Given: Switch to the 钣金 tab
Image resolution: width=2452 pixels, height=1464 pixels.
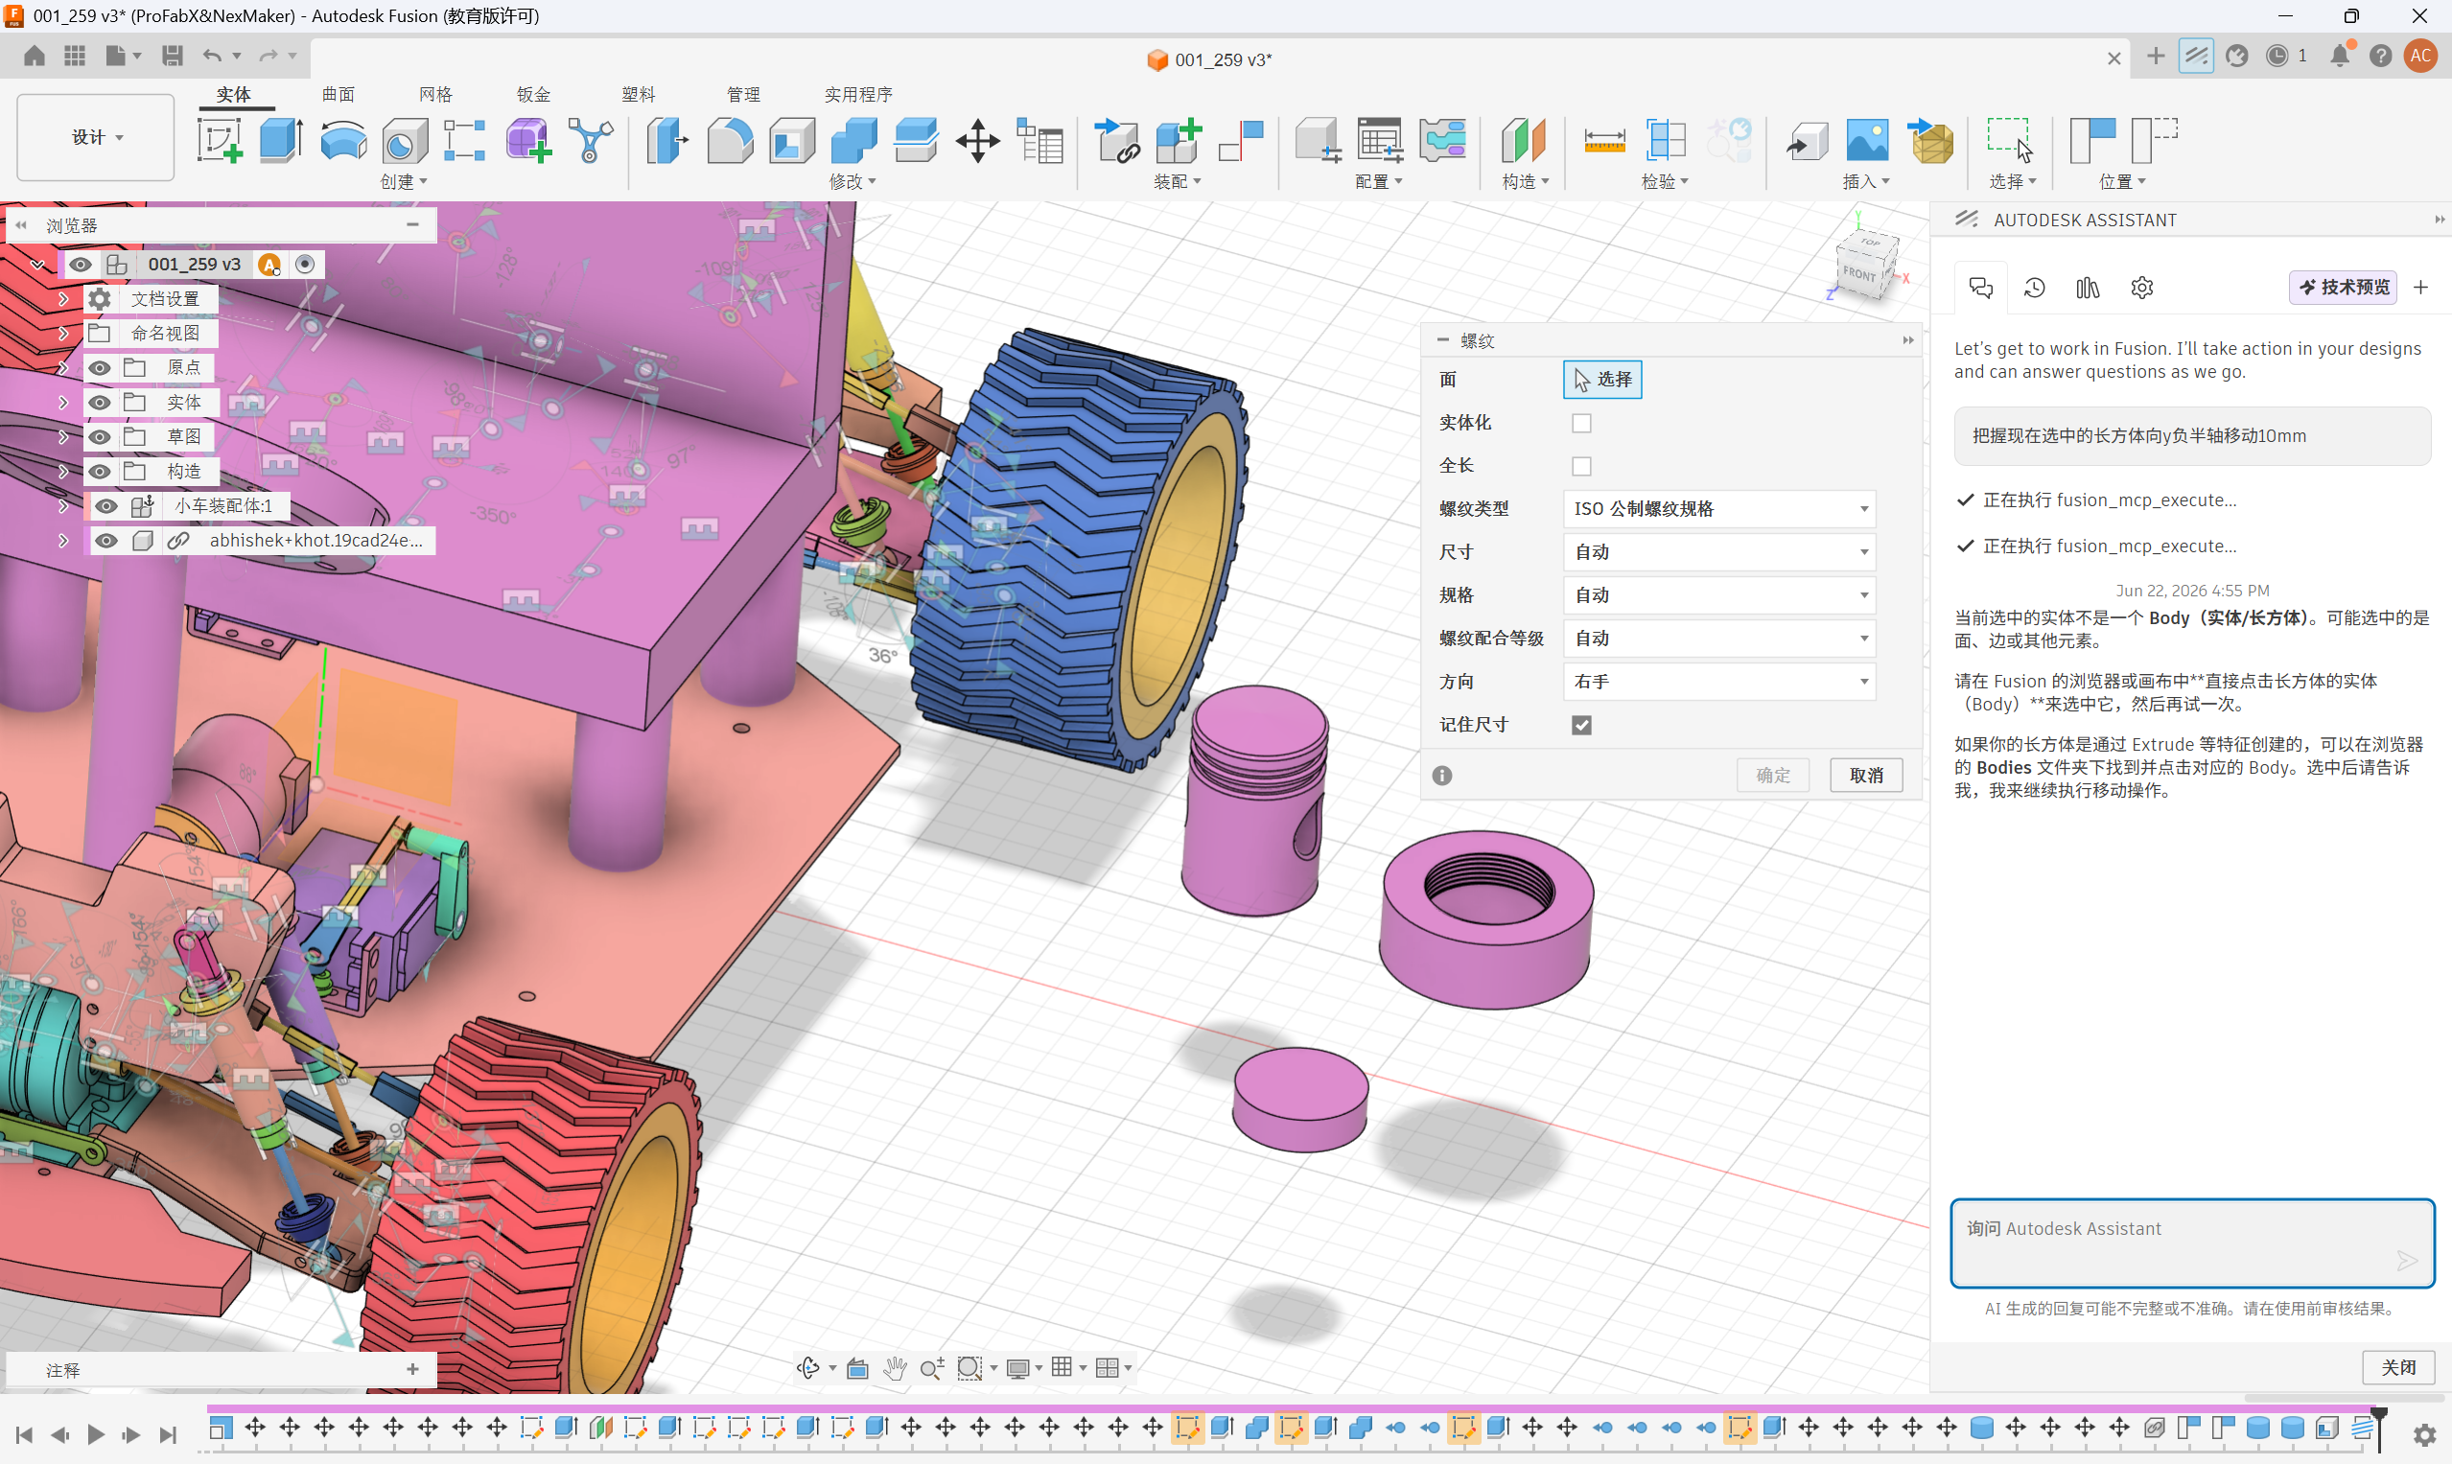Looking at the screenshot, I should pos(533,95).
